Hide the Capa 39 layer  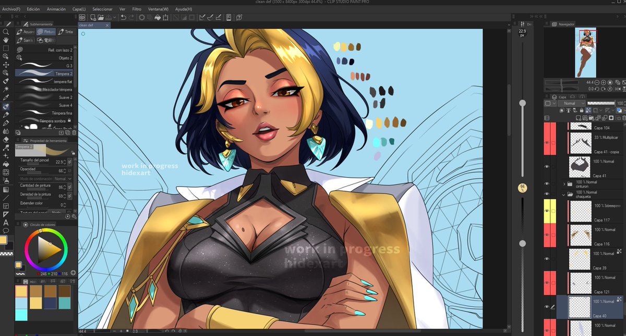tap(547, 259)
